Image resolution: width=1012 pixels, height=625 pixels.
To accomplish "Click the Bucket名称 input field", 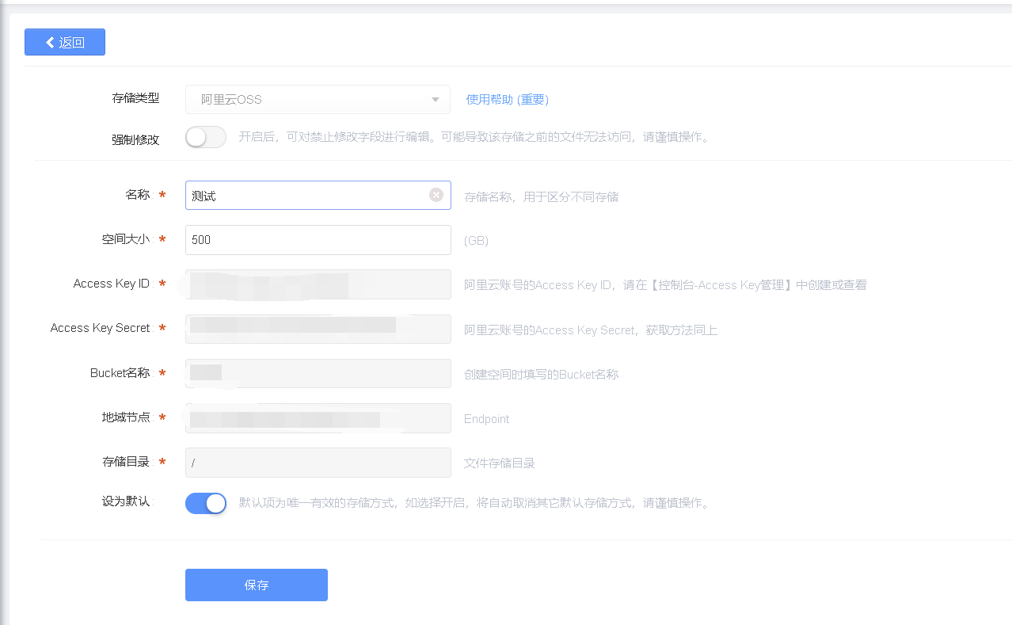I will point(318,373).
